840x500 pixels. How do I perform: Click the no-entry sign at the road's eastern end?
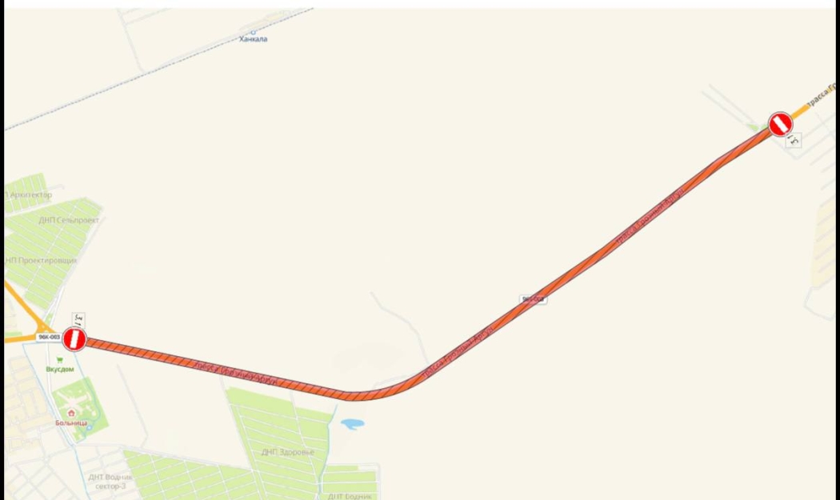click(781, 124)
